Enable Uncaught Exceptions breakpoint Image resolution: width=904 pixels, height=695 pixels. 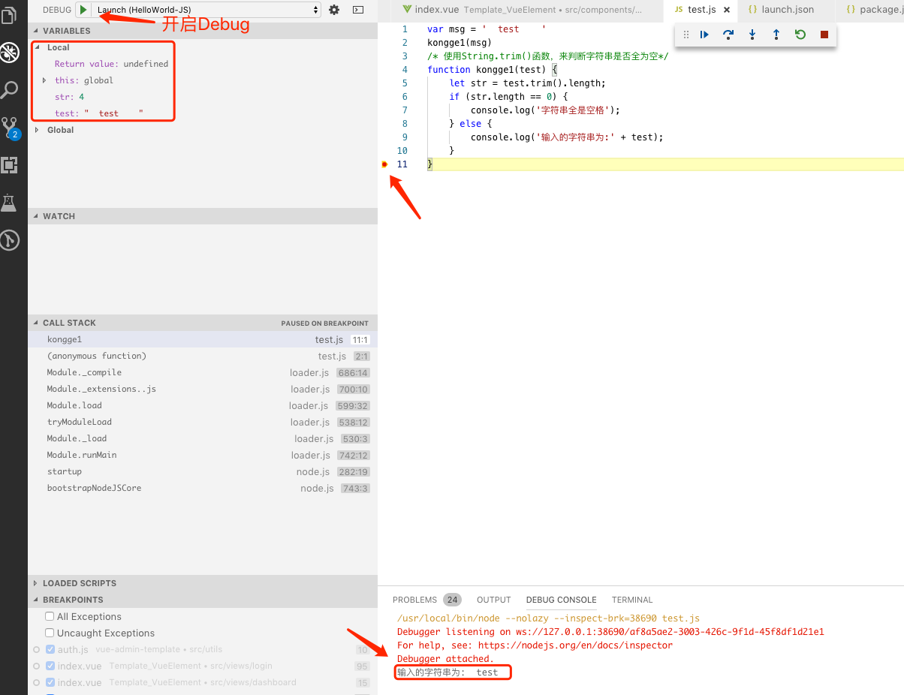[50, 633]
